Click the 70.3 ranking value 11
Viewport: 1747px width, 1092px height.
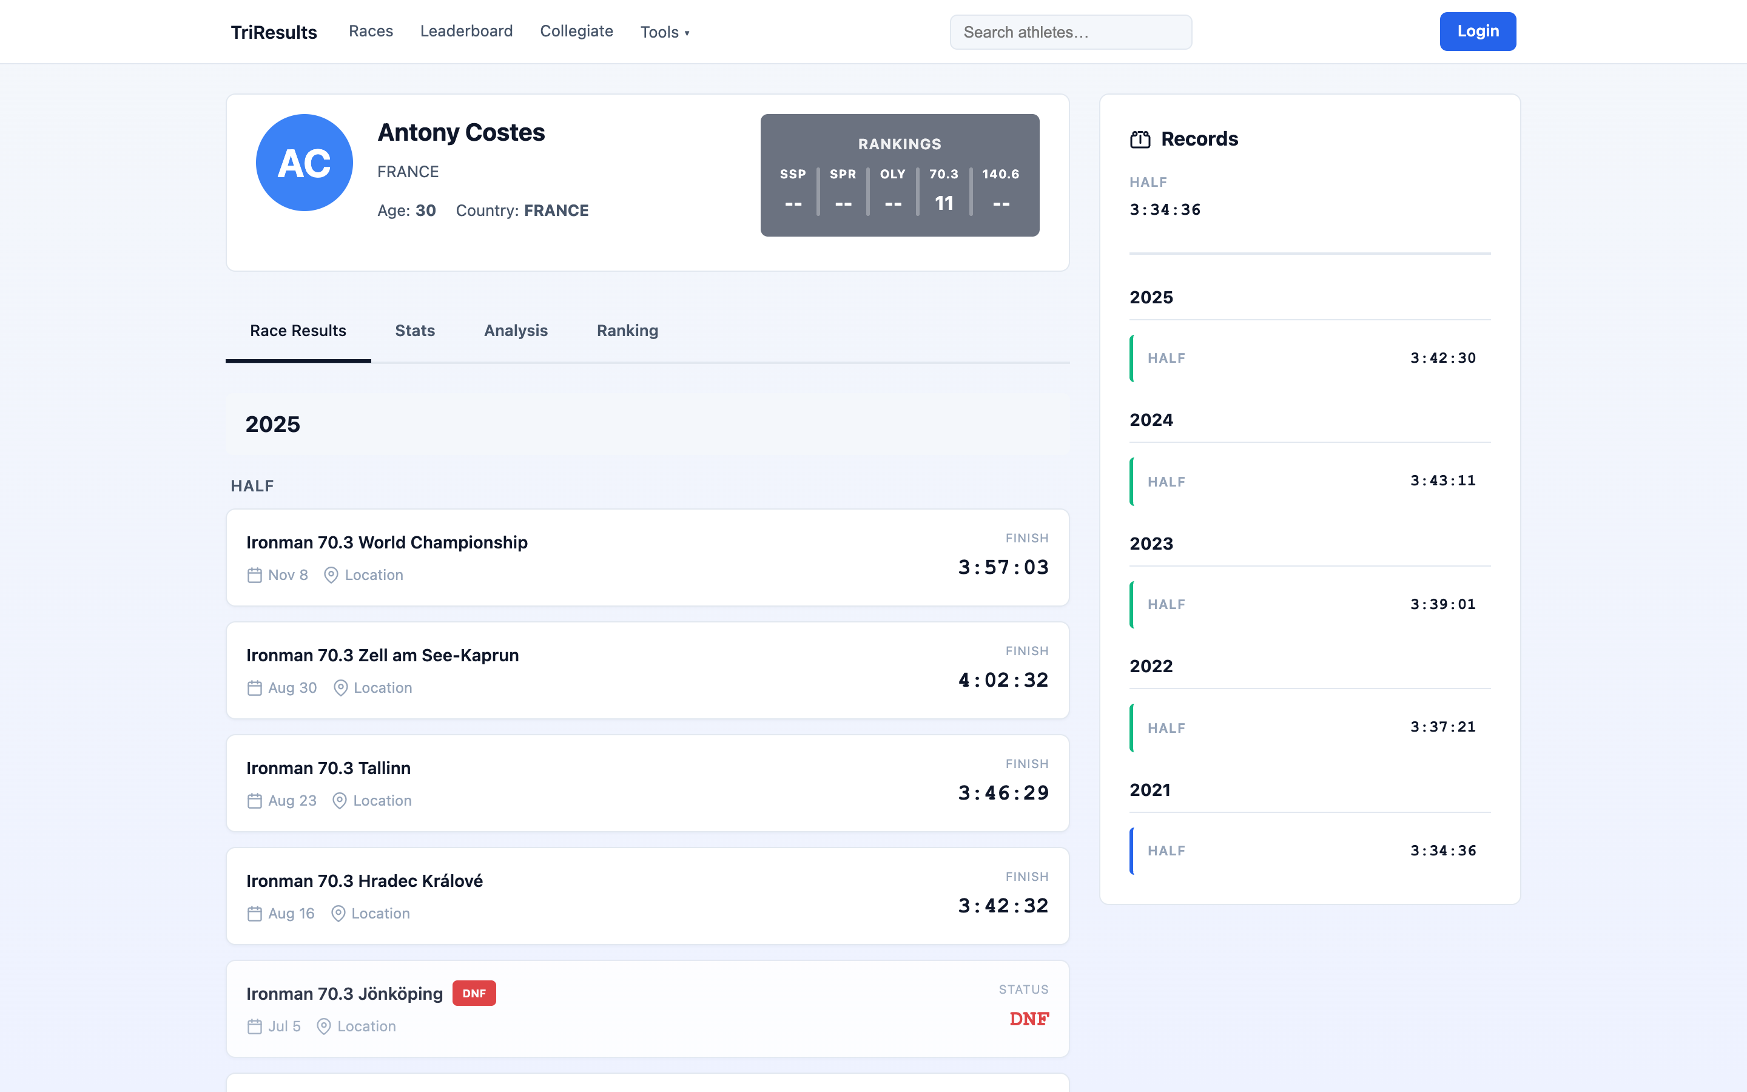[944, 204]
